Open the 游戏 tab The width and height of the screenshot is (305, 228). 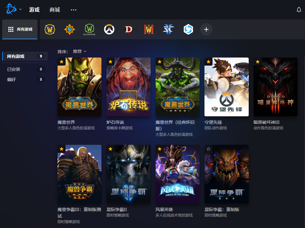click(34, 10)
